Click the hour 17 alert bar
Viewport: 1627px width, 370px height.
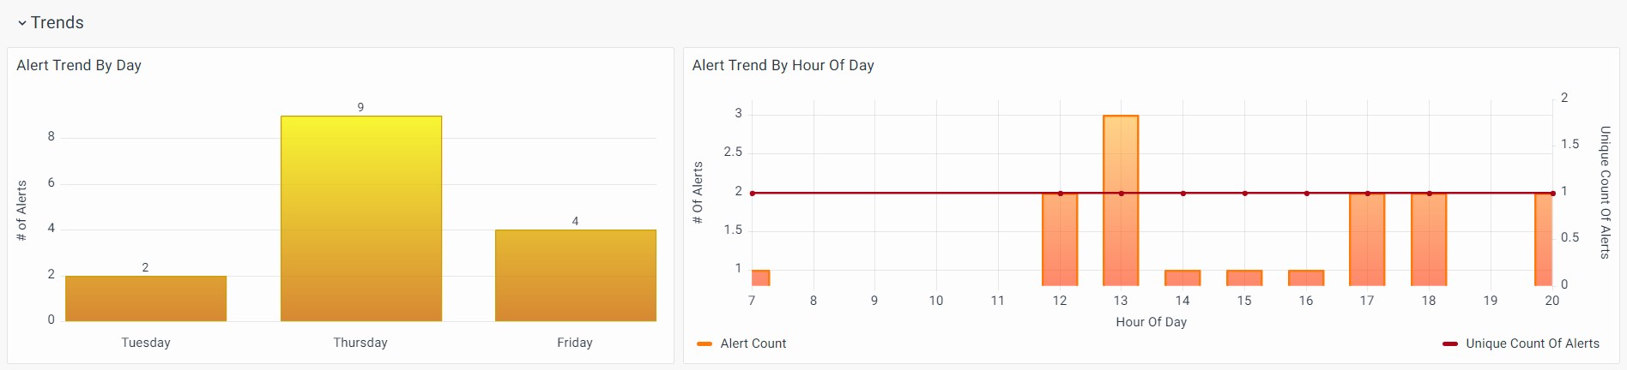pyautogui.click(x=1367, y=239)
